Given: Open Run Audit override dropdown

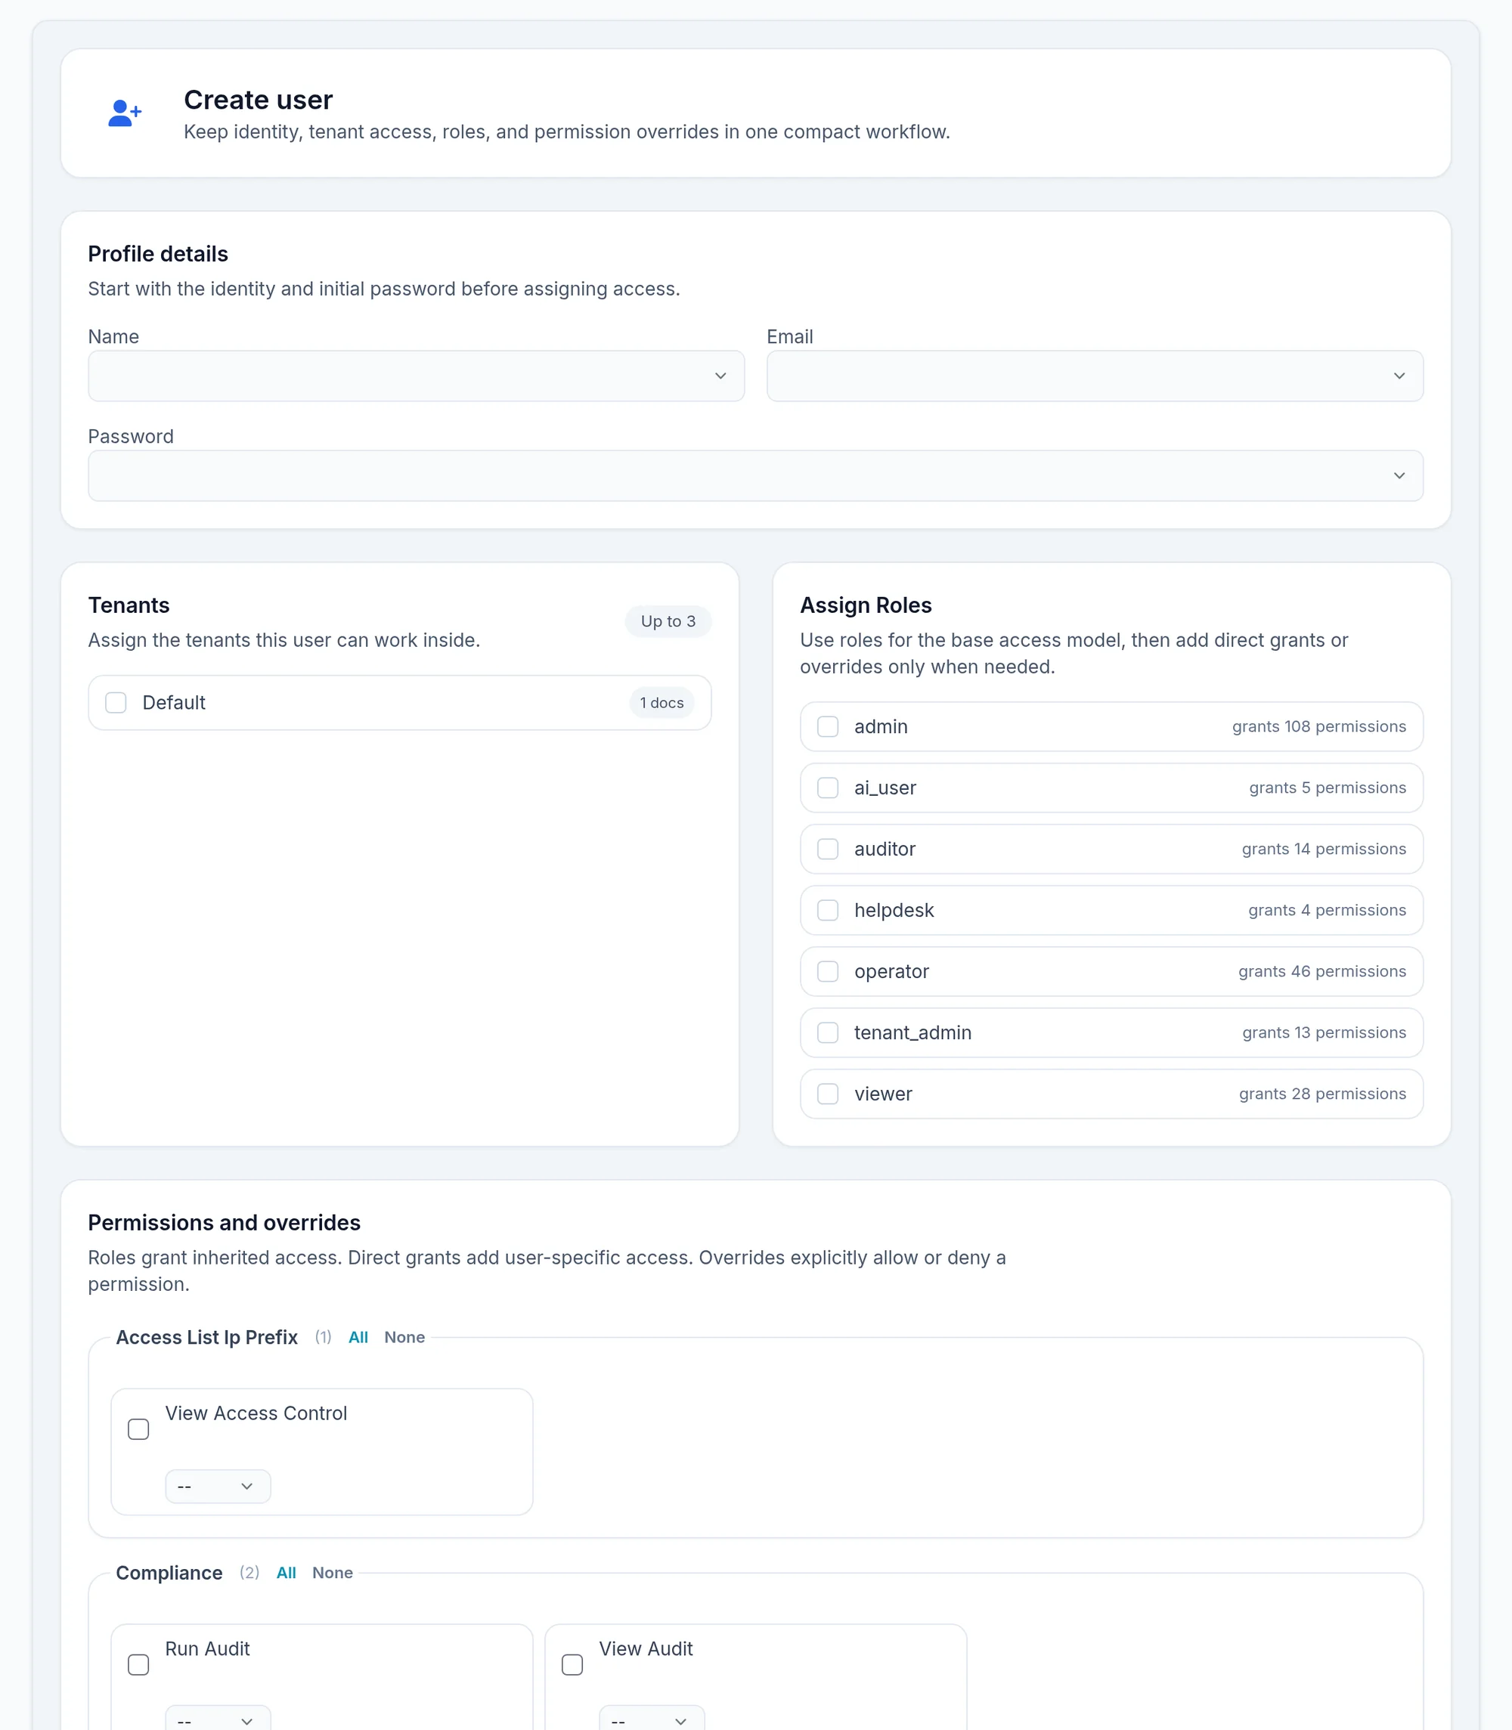Looking at the screenshot, I should click(218, 1717).
